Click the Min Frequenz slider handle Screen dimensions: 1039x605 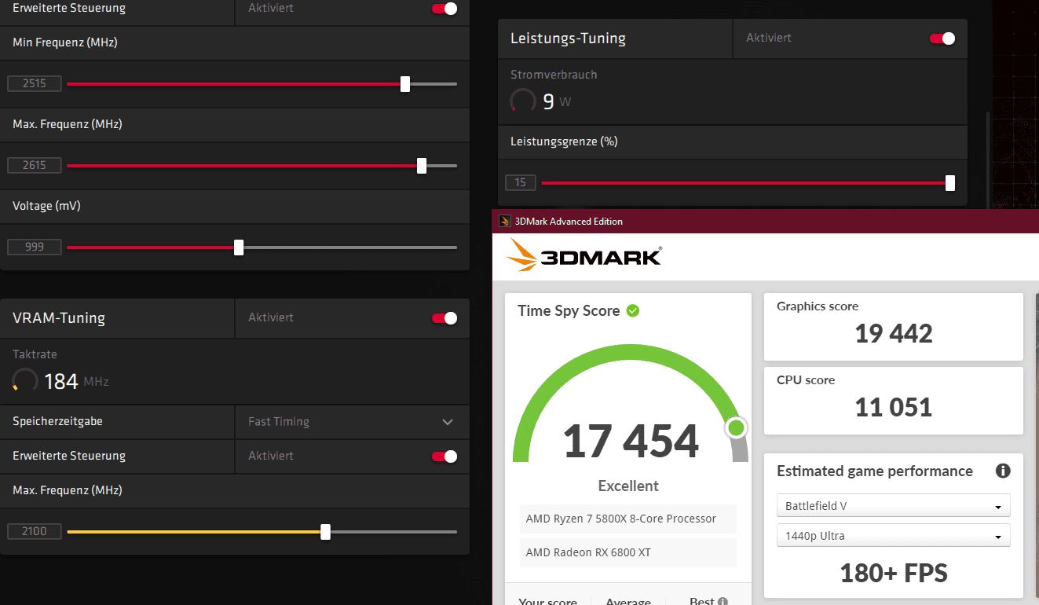pyautogui.click(x=405, y=84)
